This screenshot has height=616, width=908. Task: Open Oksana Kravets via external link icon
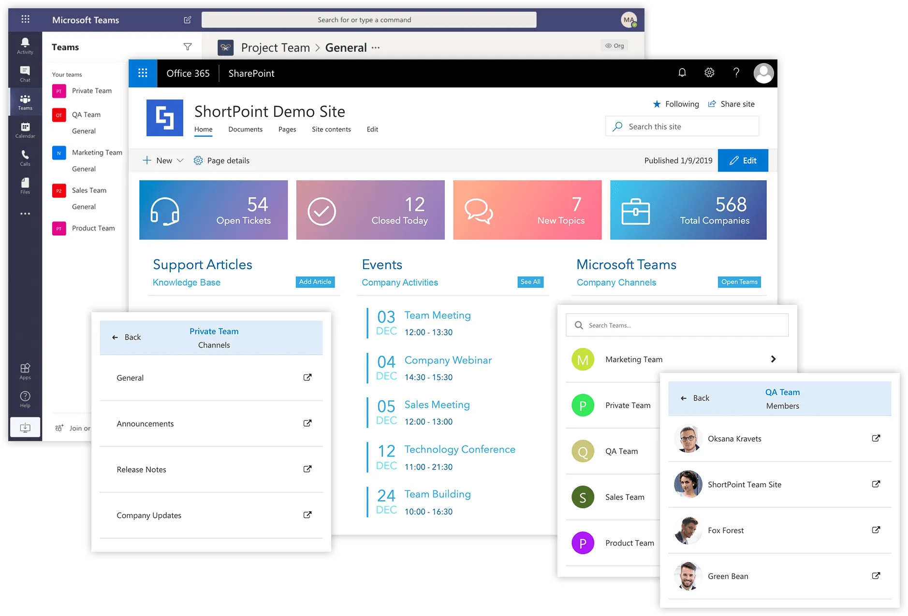[x=876, y=438]
